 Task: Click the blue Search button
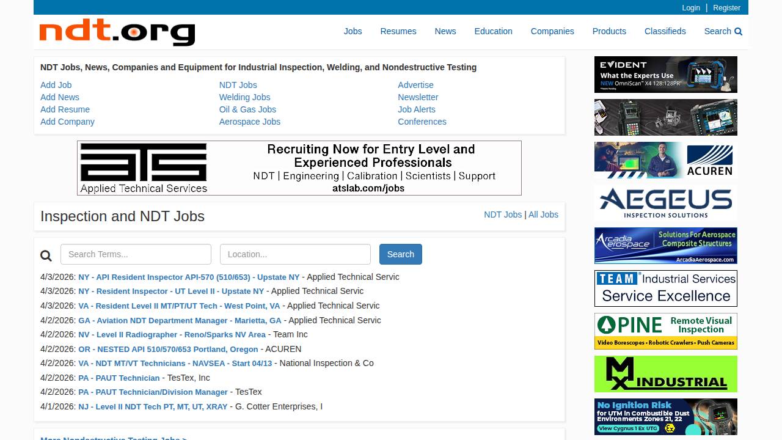pyautogui.click(x=400, y=254)
